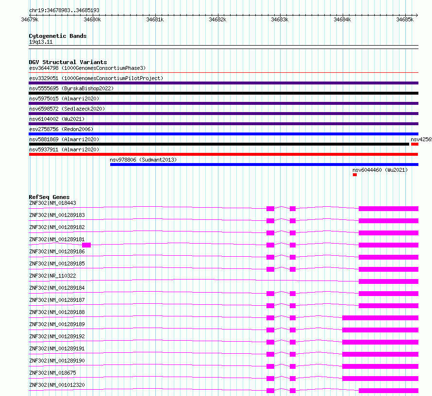Click the 34684k ruler tick label
The image size is (432, 396).
(x=342, y=19)
